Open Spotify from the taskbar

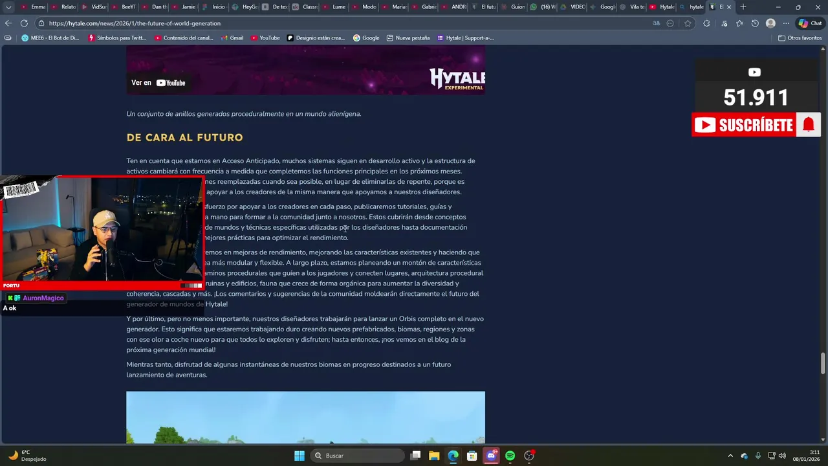[x=510, y=456]
